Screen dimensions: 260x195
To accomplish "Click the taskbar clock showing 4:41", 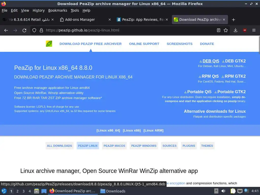I will pyautogui.click(x=255, y=191).
